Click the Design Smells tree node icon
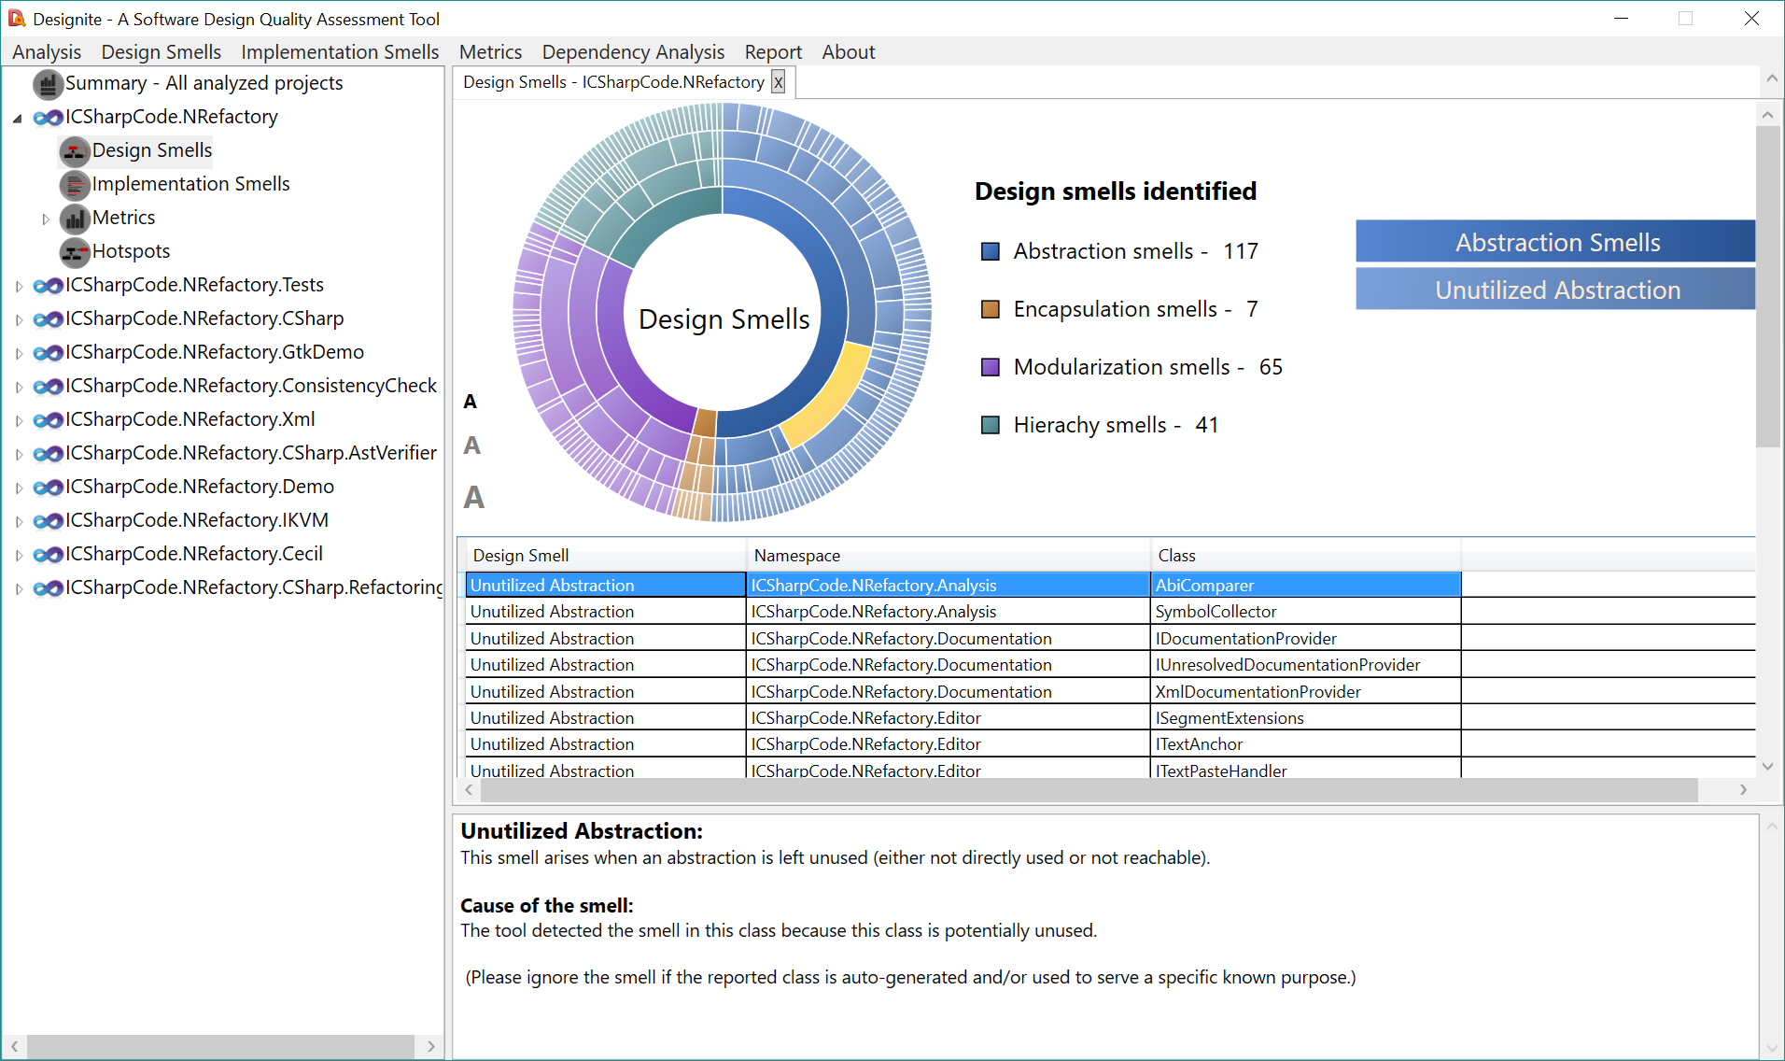Image resolution: width=1785 pixels, height=1061 pixels. [75, 151]
